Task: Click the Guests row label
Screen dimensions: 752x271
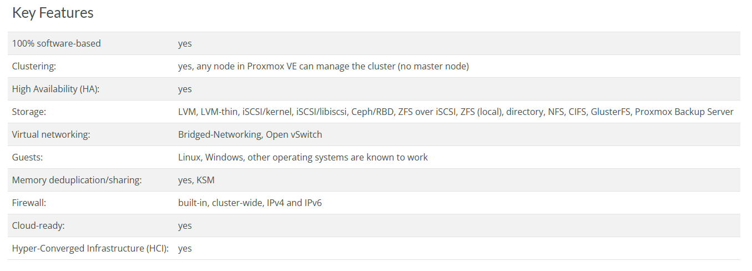Action: (x=27, y=157)
